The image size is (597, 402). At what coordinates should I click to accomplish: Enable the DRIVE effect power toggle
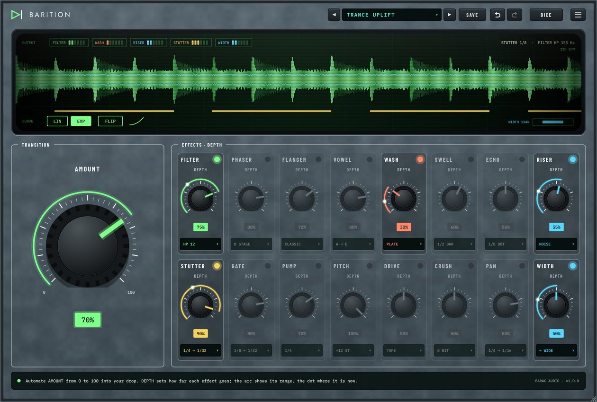(x=420, y=266)
